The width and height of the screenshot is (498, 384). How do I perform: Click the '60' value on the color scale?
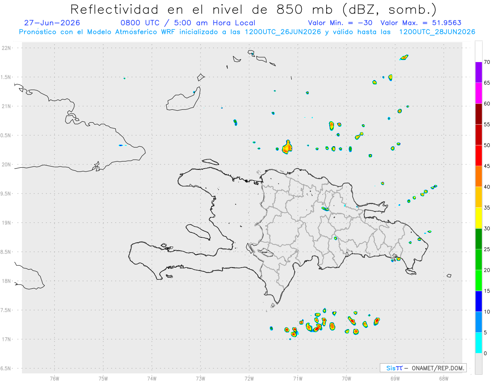487,104
